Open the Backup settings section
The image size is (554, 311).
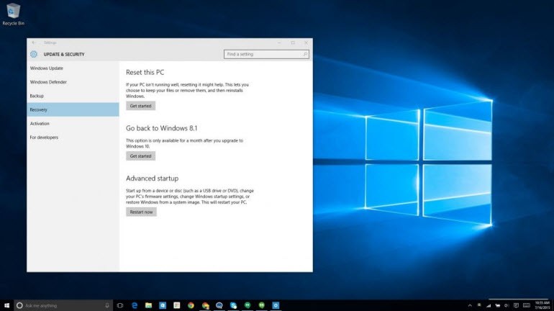pyautogui.click(x=37, y=96)
